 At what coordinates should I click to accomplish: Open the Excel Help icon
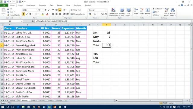click(x=182, y=5)
